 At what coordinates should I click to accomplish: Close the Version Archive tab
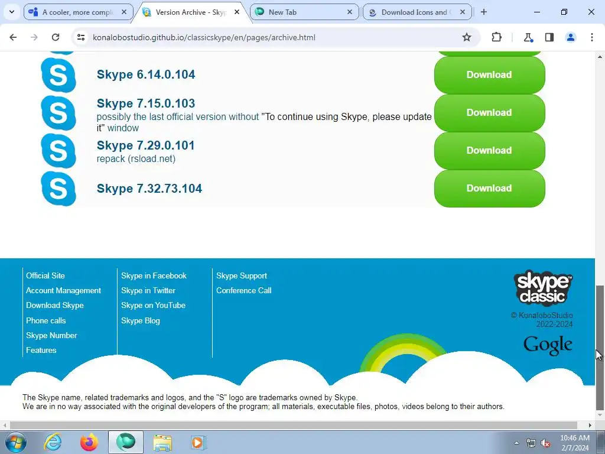[x=237, y=12]
